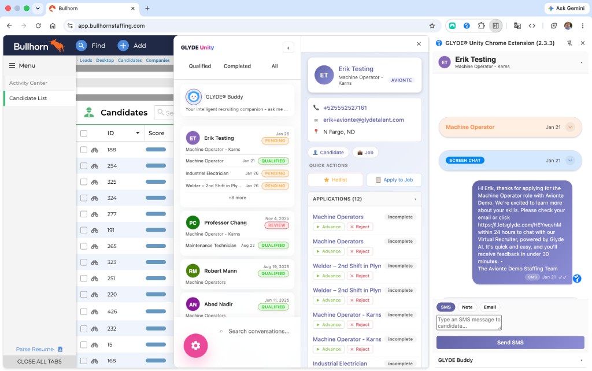Image resolution: width=592 pixels, height=371 pixels.
Task: Click the Candidate record button
Action: [x=328, y=153]
